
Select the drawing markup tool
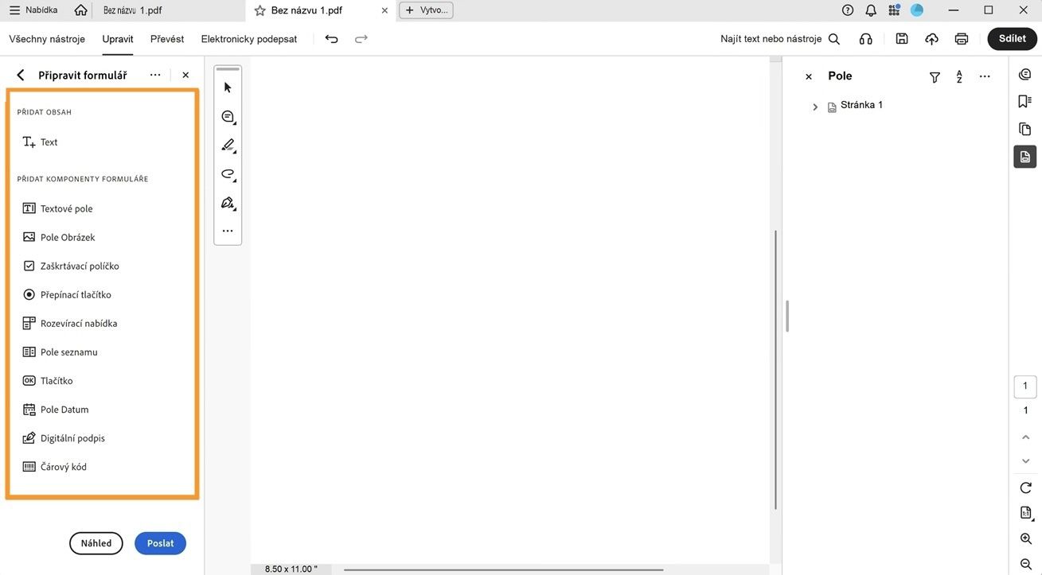225,144
